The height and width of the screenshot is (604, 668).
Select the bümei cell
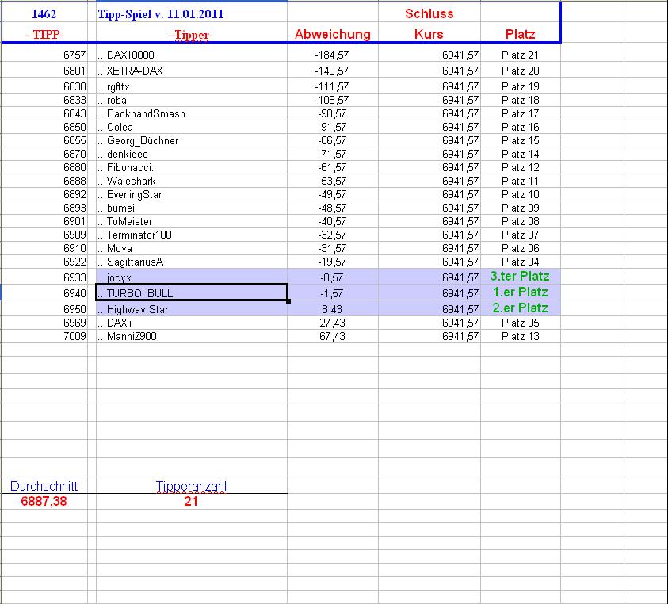pos(192,208)
